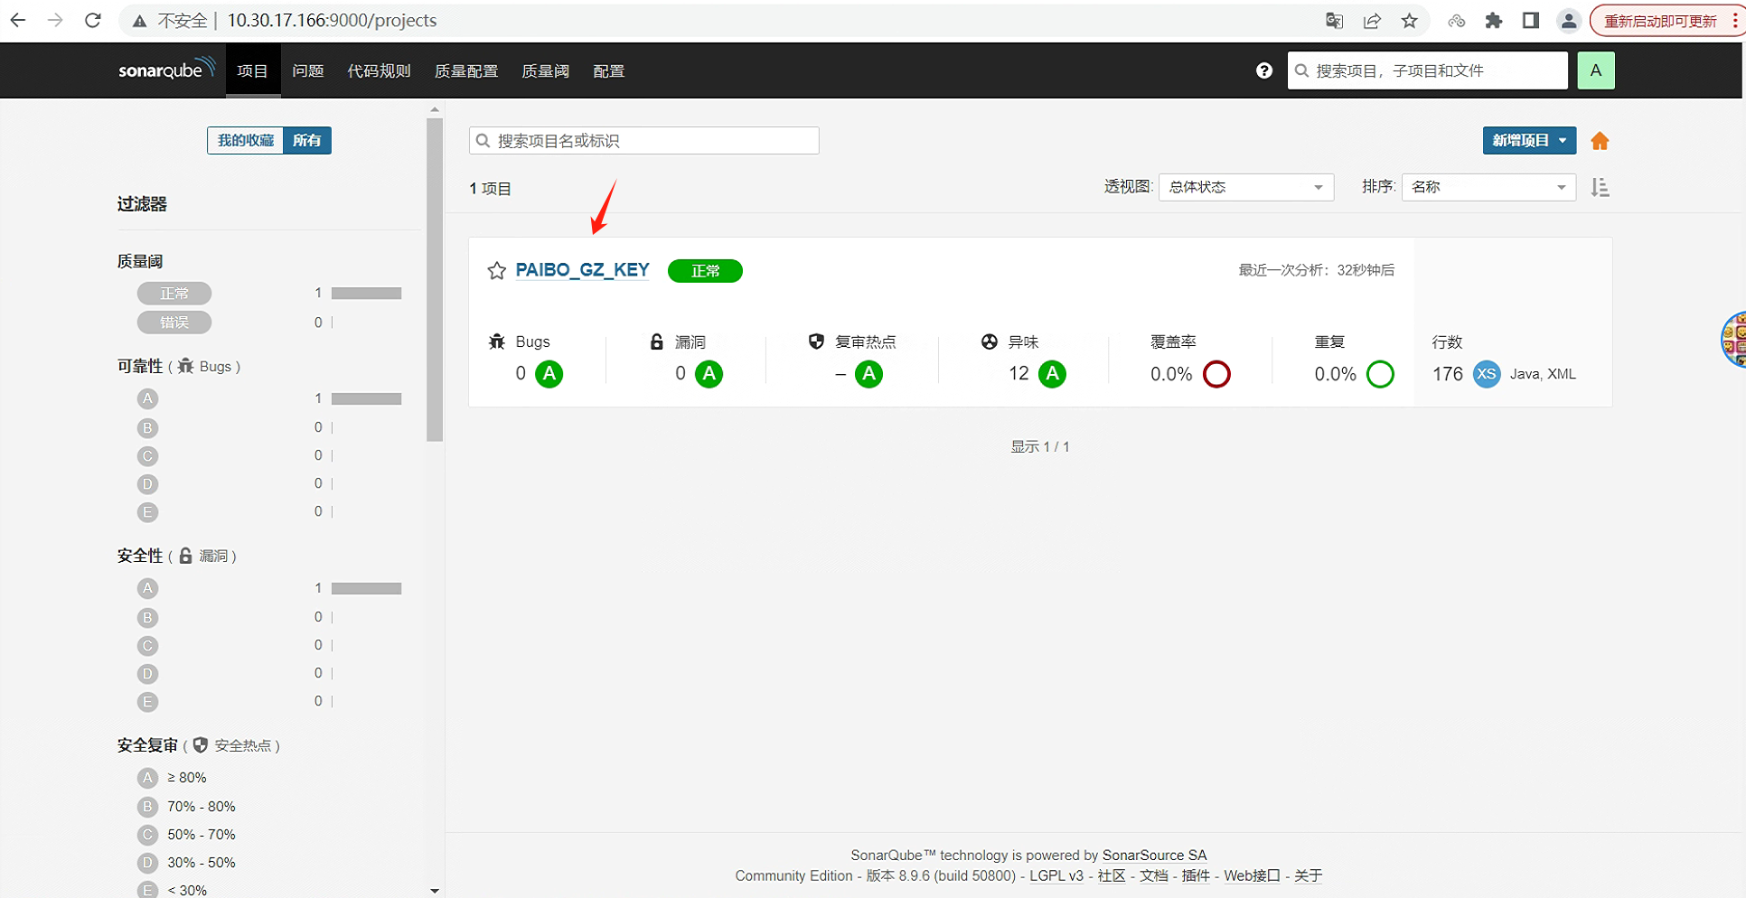Click browser back arrow

coord(18,20)
